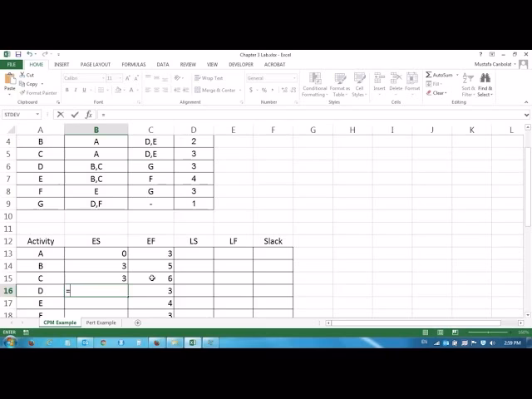This screenshot has width=532, height=399.
Task: Click in the formula bar input
Action: point(310,115)
